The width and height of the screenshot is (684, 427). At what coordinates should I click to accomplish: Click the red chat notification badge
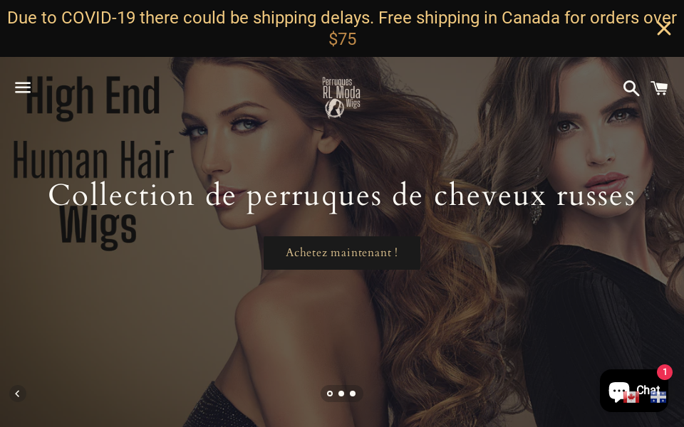(x=664, y=372)
